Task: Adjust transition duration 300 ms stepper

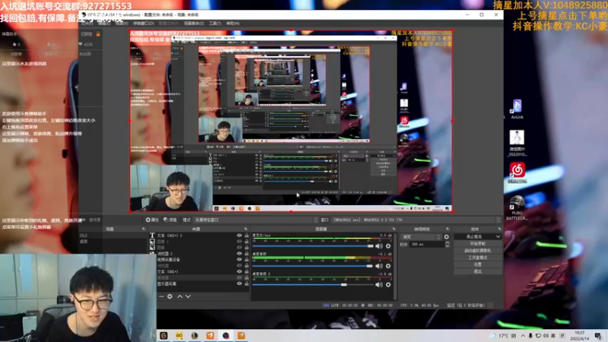Action: point(448,244)
